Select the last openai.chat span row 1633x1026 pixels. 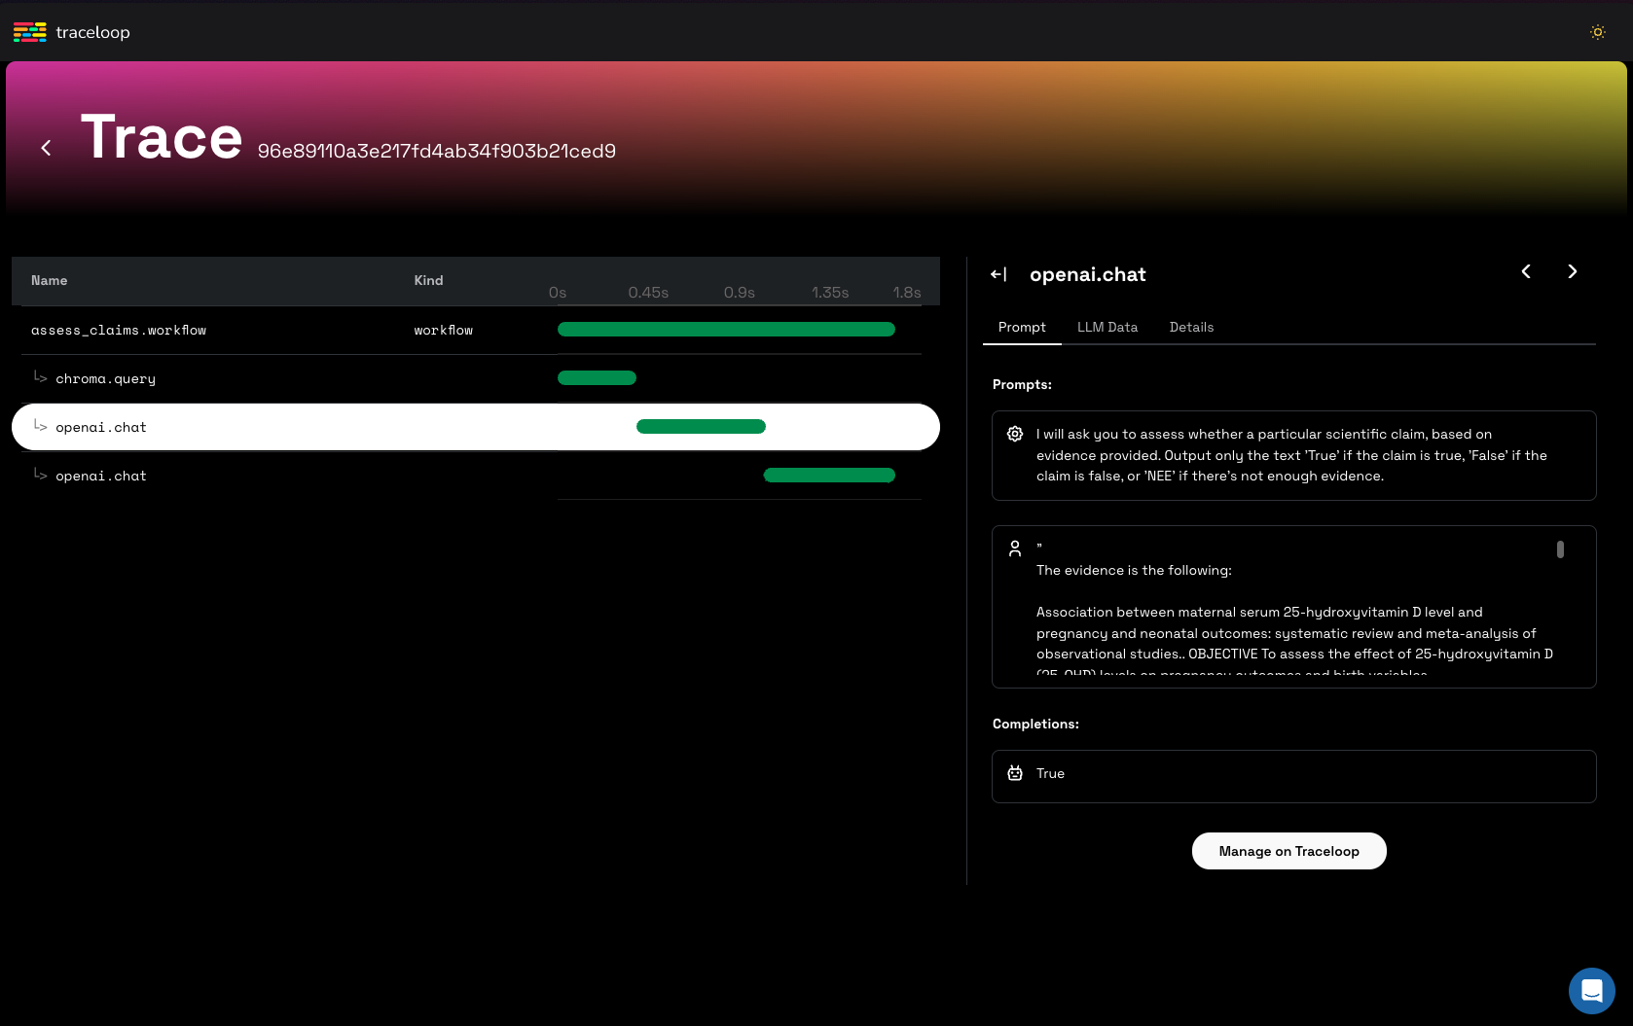[101, 477]
